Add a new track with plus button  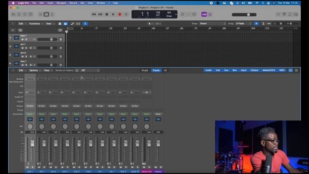13,30
